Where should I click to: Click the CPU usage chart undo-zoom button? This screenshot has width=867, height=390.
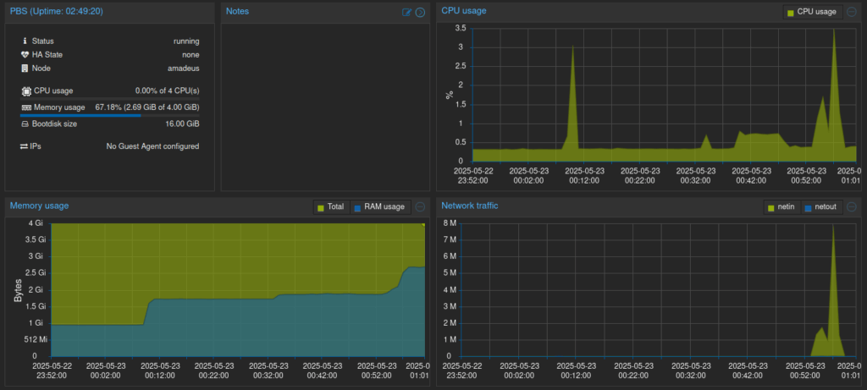point(852,12)
